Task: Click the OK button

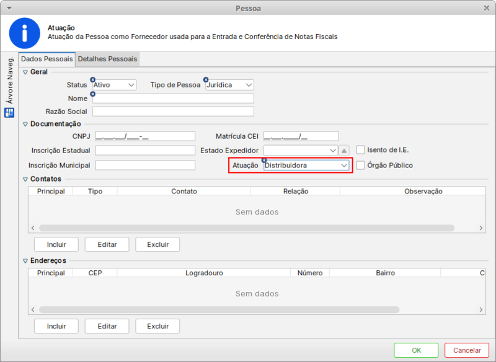Action: pos(416,350)
